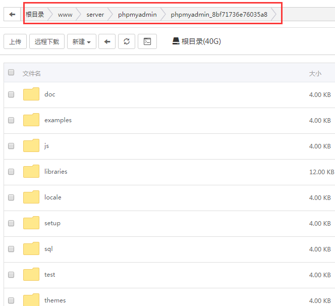Viewport: 335px width, 306px height.
Task: Go to phpmyadmin in breadcrumb path
Action: [x=137, y=15]
